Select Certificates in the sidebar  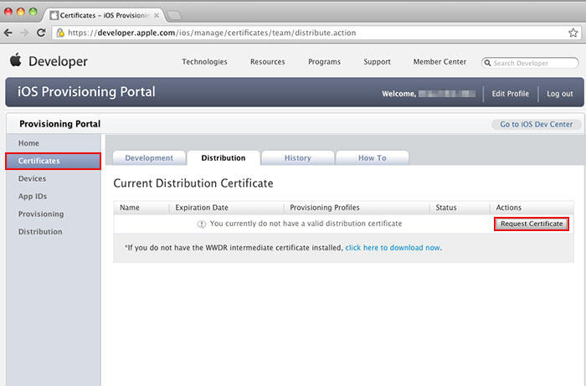coord(53,161)
